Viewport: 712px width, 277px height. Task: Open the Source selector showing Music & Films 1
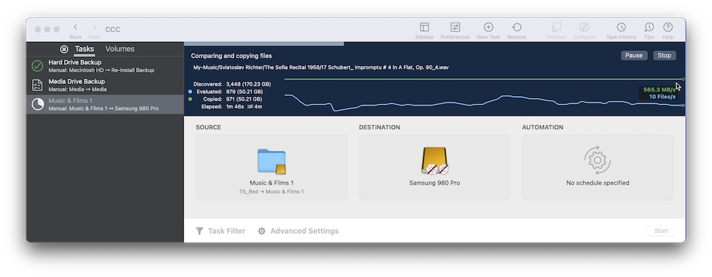pos(271,167)
